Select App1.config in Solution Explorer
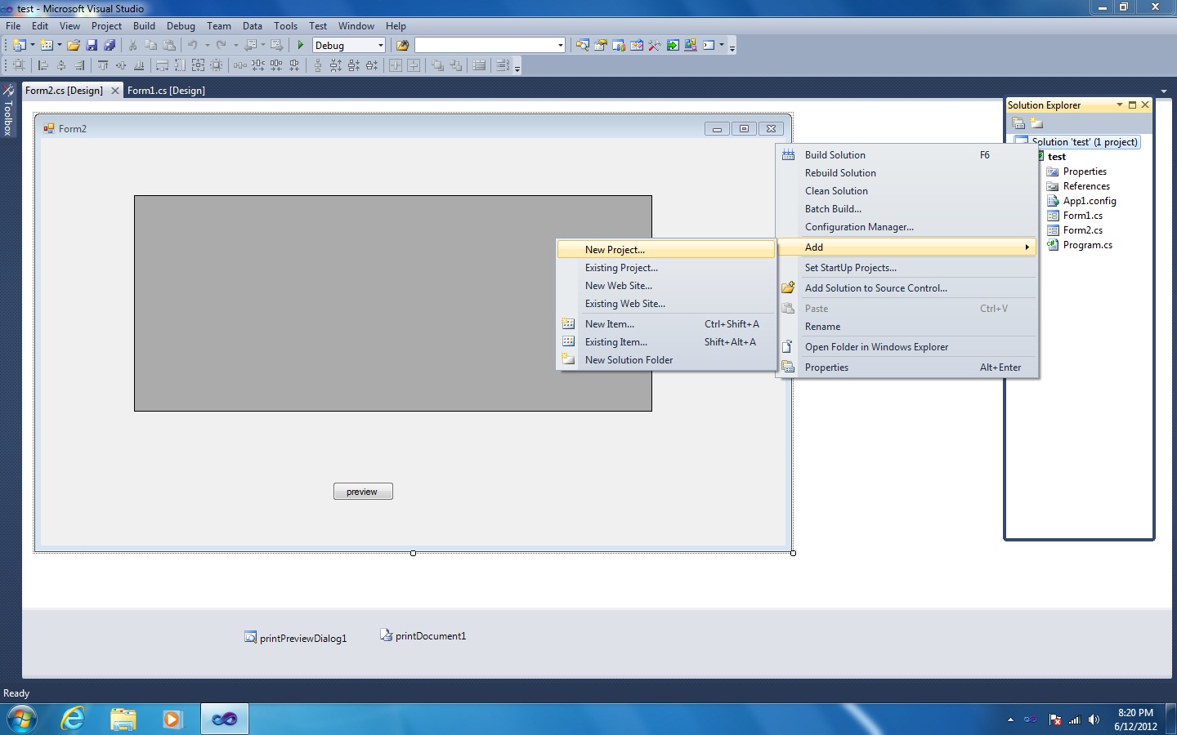Viewport: 1177px width, 735px height. tap(1090, 201)
